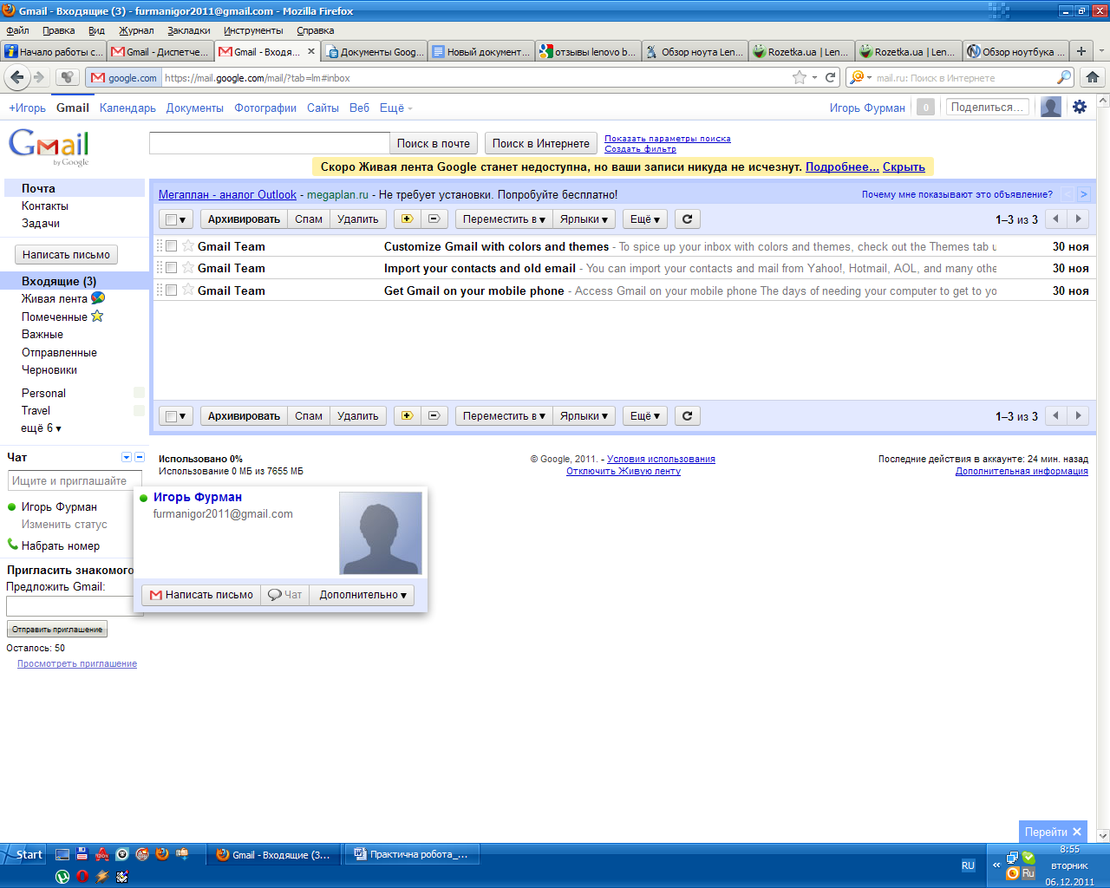
Task: Click the Firefox forward navigation arrow
Action: pos(39,77)
